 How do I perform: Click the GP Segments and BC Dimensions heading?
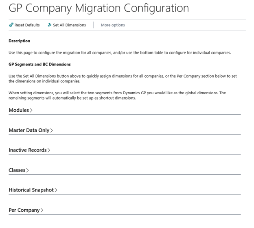[39, 64]
